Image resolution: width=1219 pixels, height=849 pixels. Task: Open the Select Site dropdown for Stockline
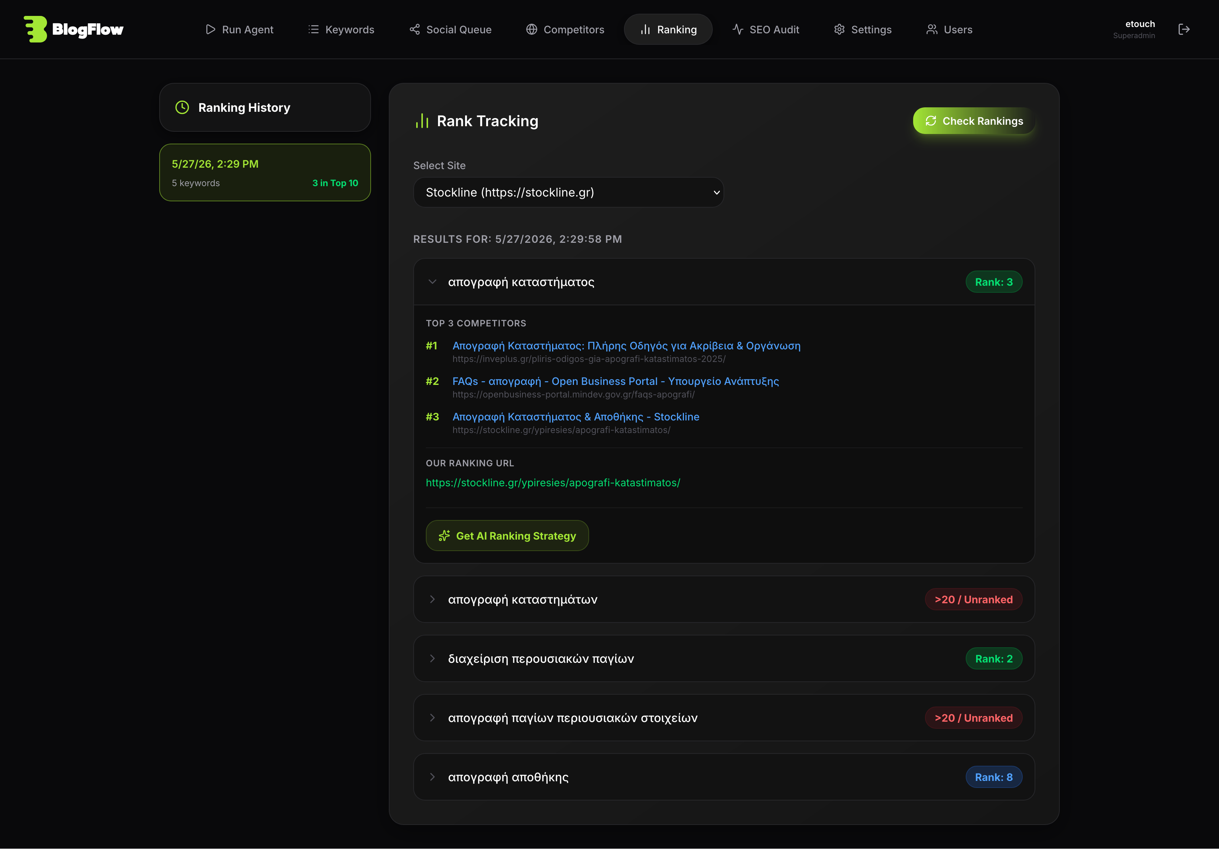[568, 192]
